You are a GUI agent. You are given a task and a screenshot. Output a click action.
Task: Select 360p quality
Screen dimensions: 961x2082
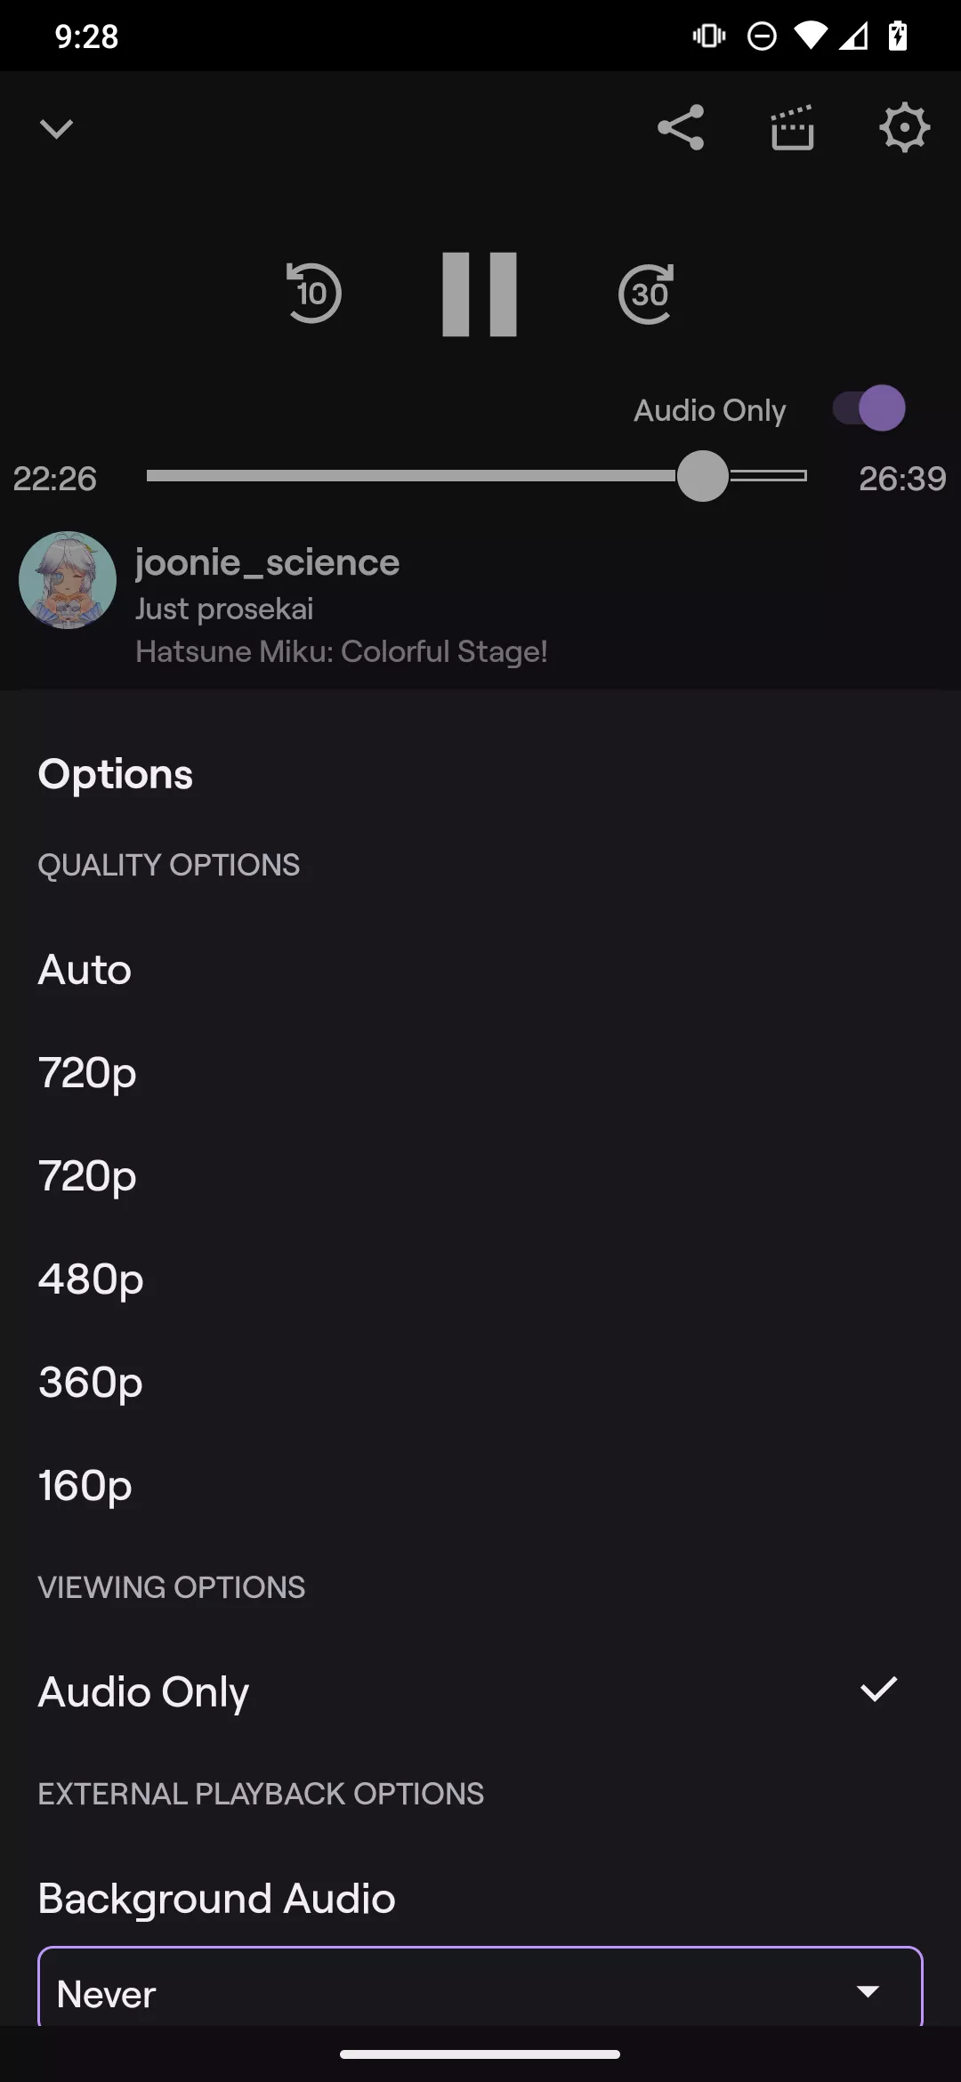pos(91,1382)
